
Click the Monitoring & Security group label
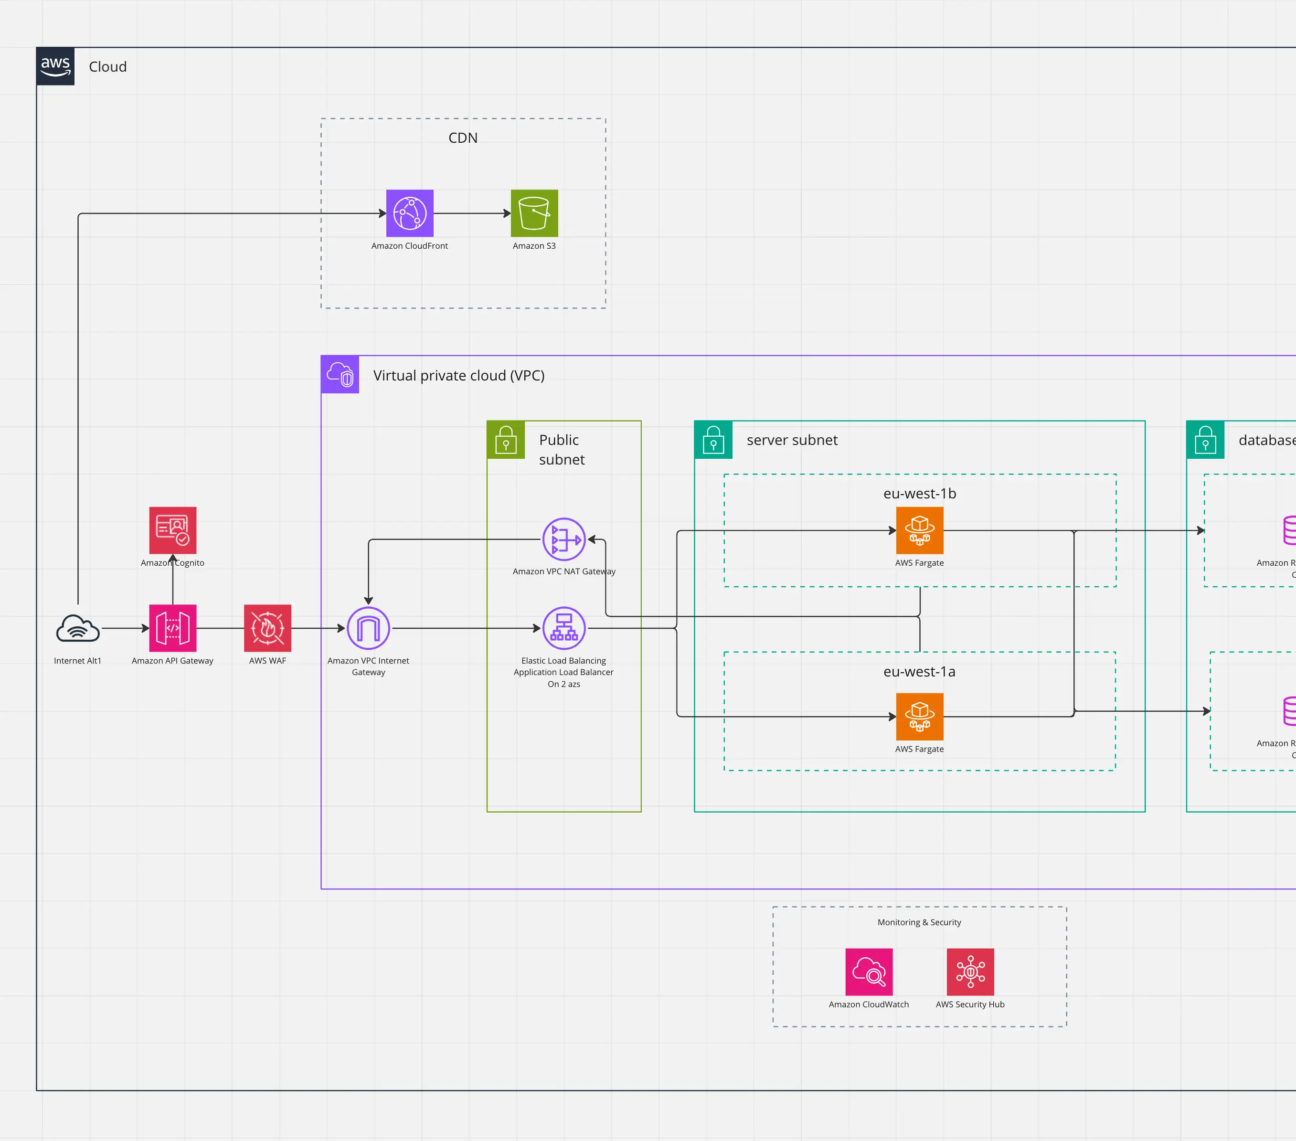[x=919, y=922]
